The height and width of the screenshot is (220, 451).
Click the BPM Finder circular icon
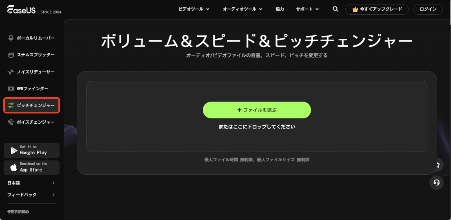coord(11,89)
